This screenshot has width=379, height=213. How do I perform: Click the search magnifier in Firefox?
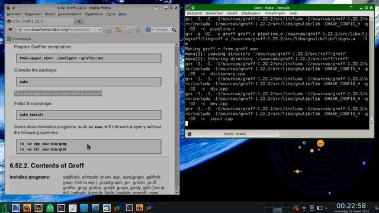click(174, 30)
